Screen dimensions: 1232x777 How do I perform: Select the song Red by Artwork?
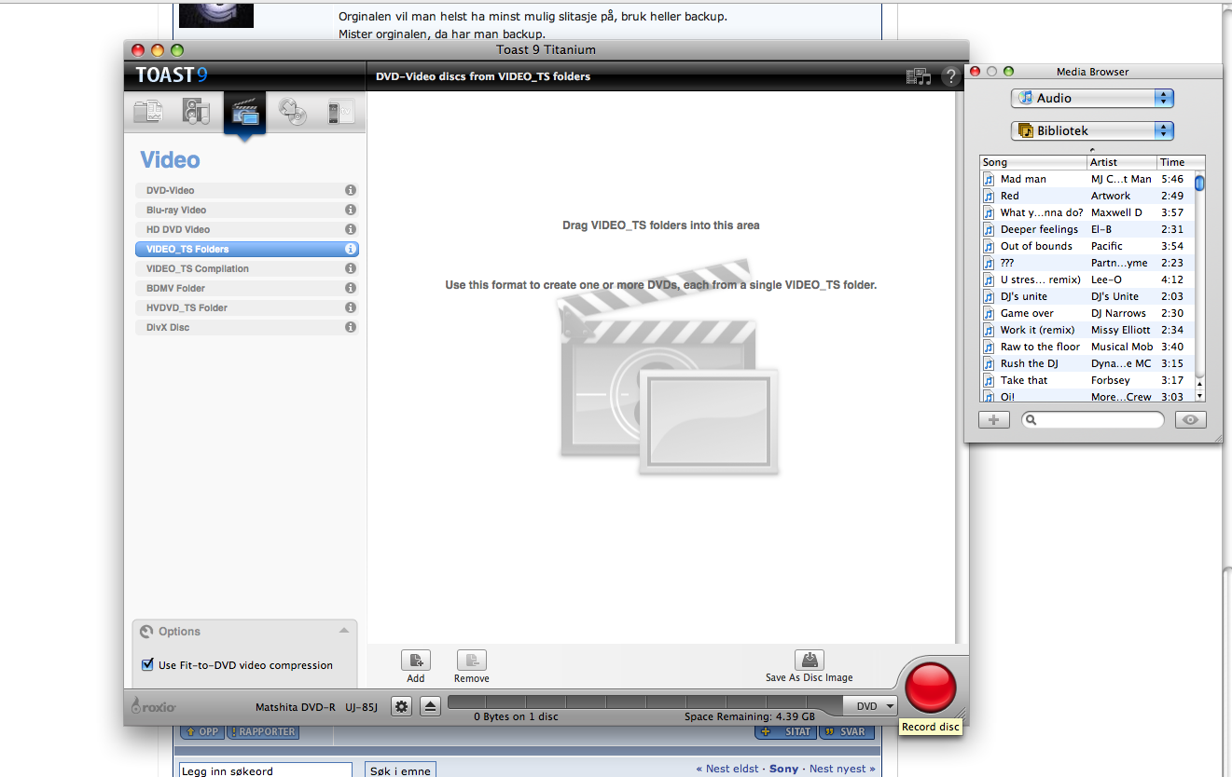click(1087, 196)
